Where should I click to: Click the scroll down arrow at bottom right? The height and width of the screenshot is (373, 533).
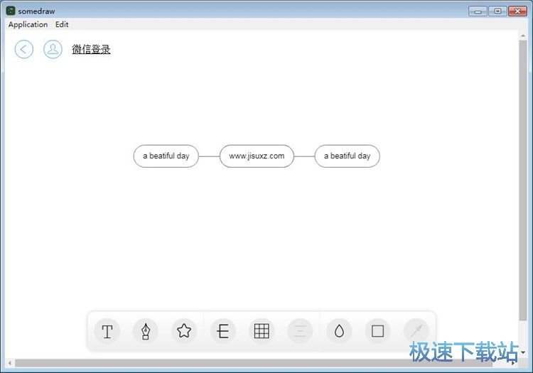click(x=523, y=353)
